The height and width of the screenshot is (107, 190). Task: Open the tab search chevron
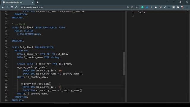[167, 2]
